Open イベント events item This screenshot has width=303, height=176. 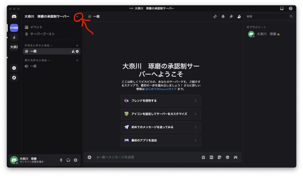click(x=51, y=27)
